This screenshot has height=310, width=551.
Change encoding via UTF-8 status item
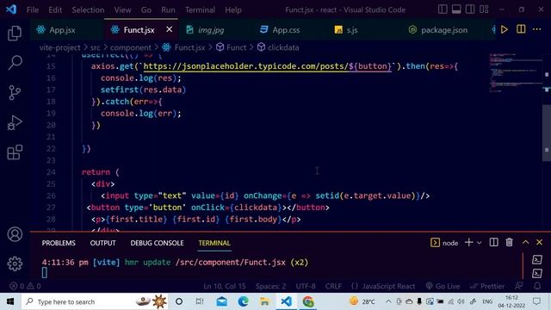click(306, 286)
